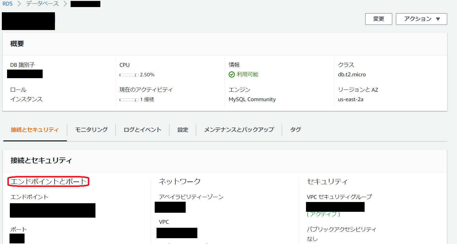Click the us-east-2a region value
The height and width of the screenshot is (244, 457).
pyautogui.click(x=350, y=99)
